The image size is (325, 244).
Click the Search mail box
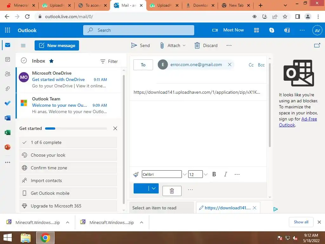(x=139, y=30)
